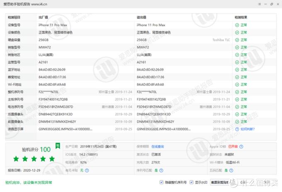
Task: Click the 电池序列号 row's 正常 check icon
Action: (x=237, y=107)
